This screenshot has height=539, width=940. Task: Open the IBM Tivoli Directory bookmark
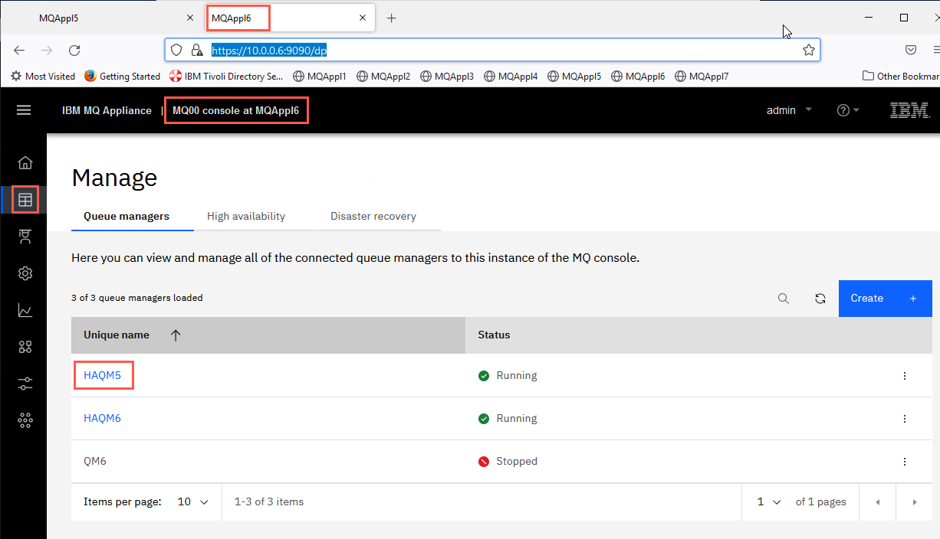(226, 76)
